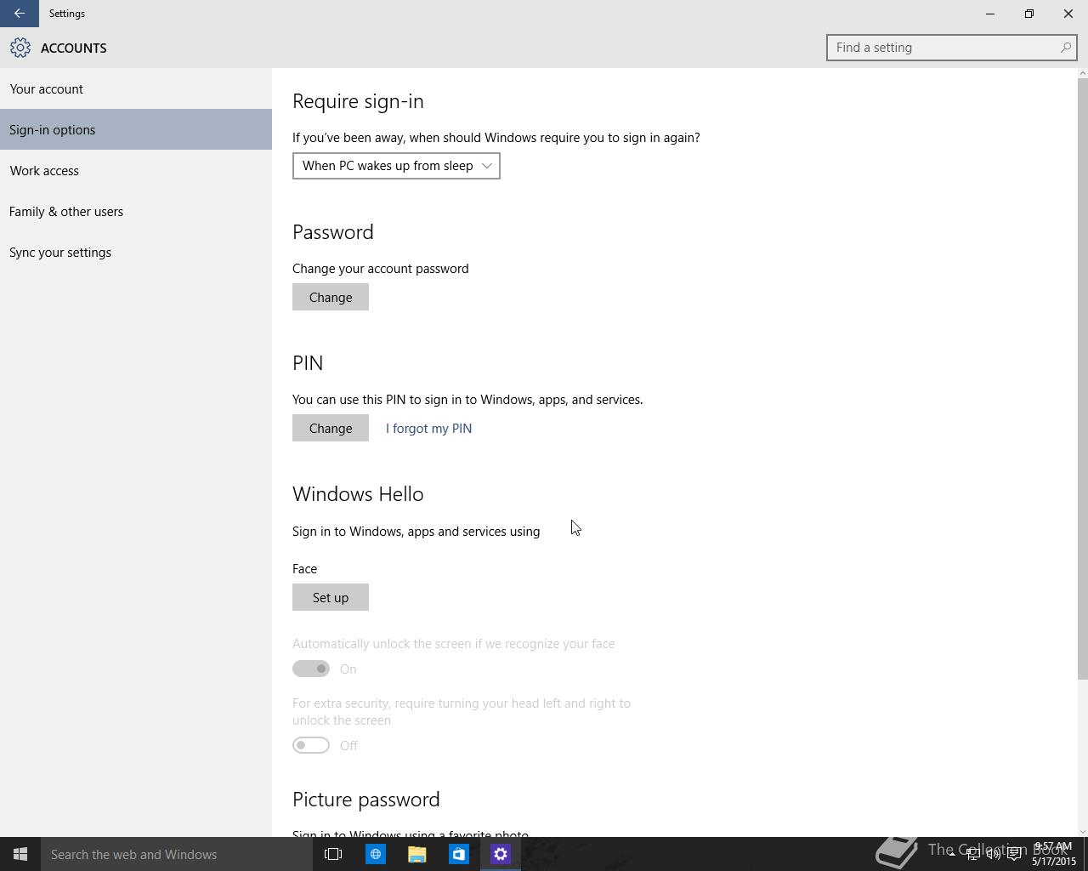Open Task View from the taskbar
The height and width of the screenshot is (871, 1088).
coord(333,854)
